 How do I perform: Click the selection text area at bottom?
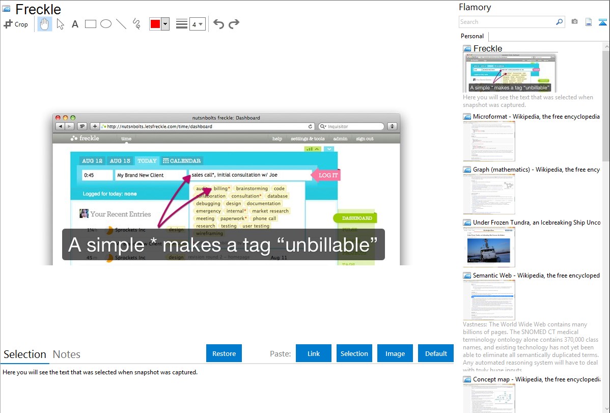pyautogui.click(x=227, y=388)
